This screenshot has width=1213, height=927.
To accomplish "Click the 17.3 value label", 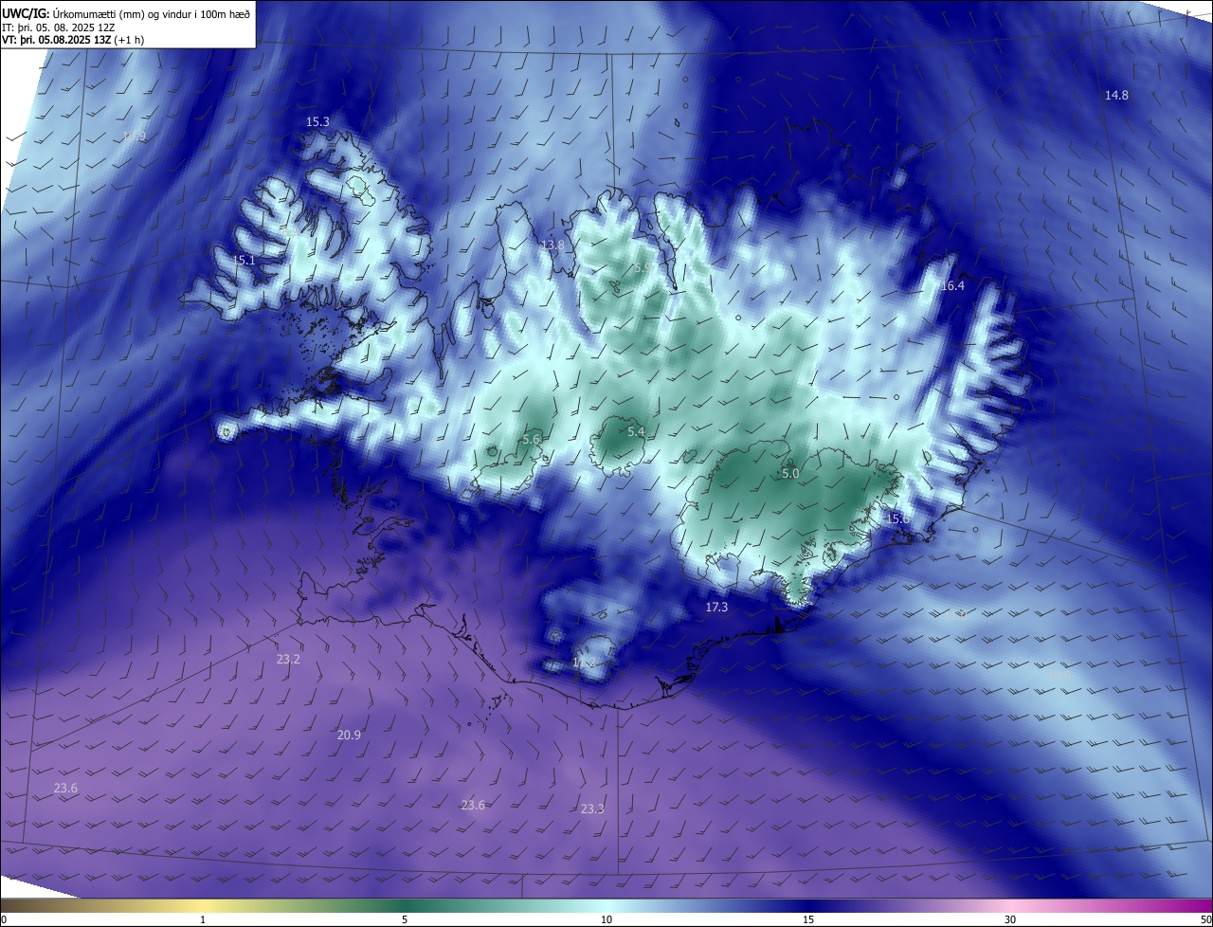I will (716, 607).
